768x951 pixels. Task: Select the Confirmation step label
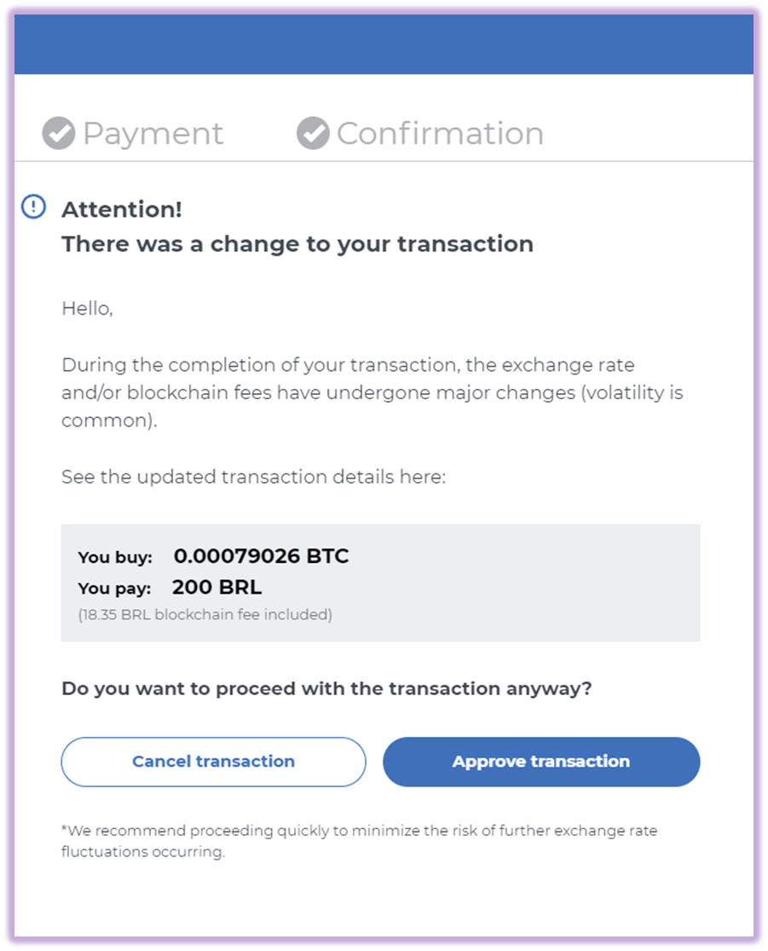point(440,133)
